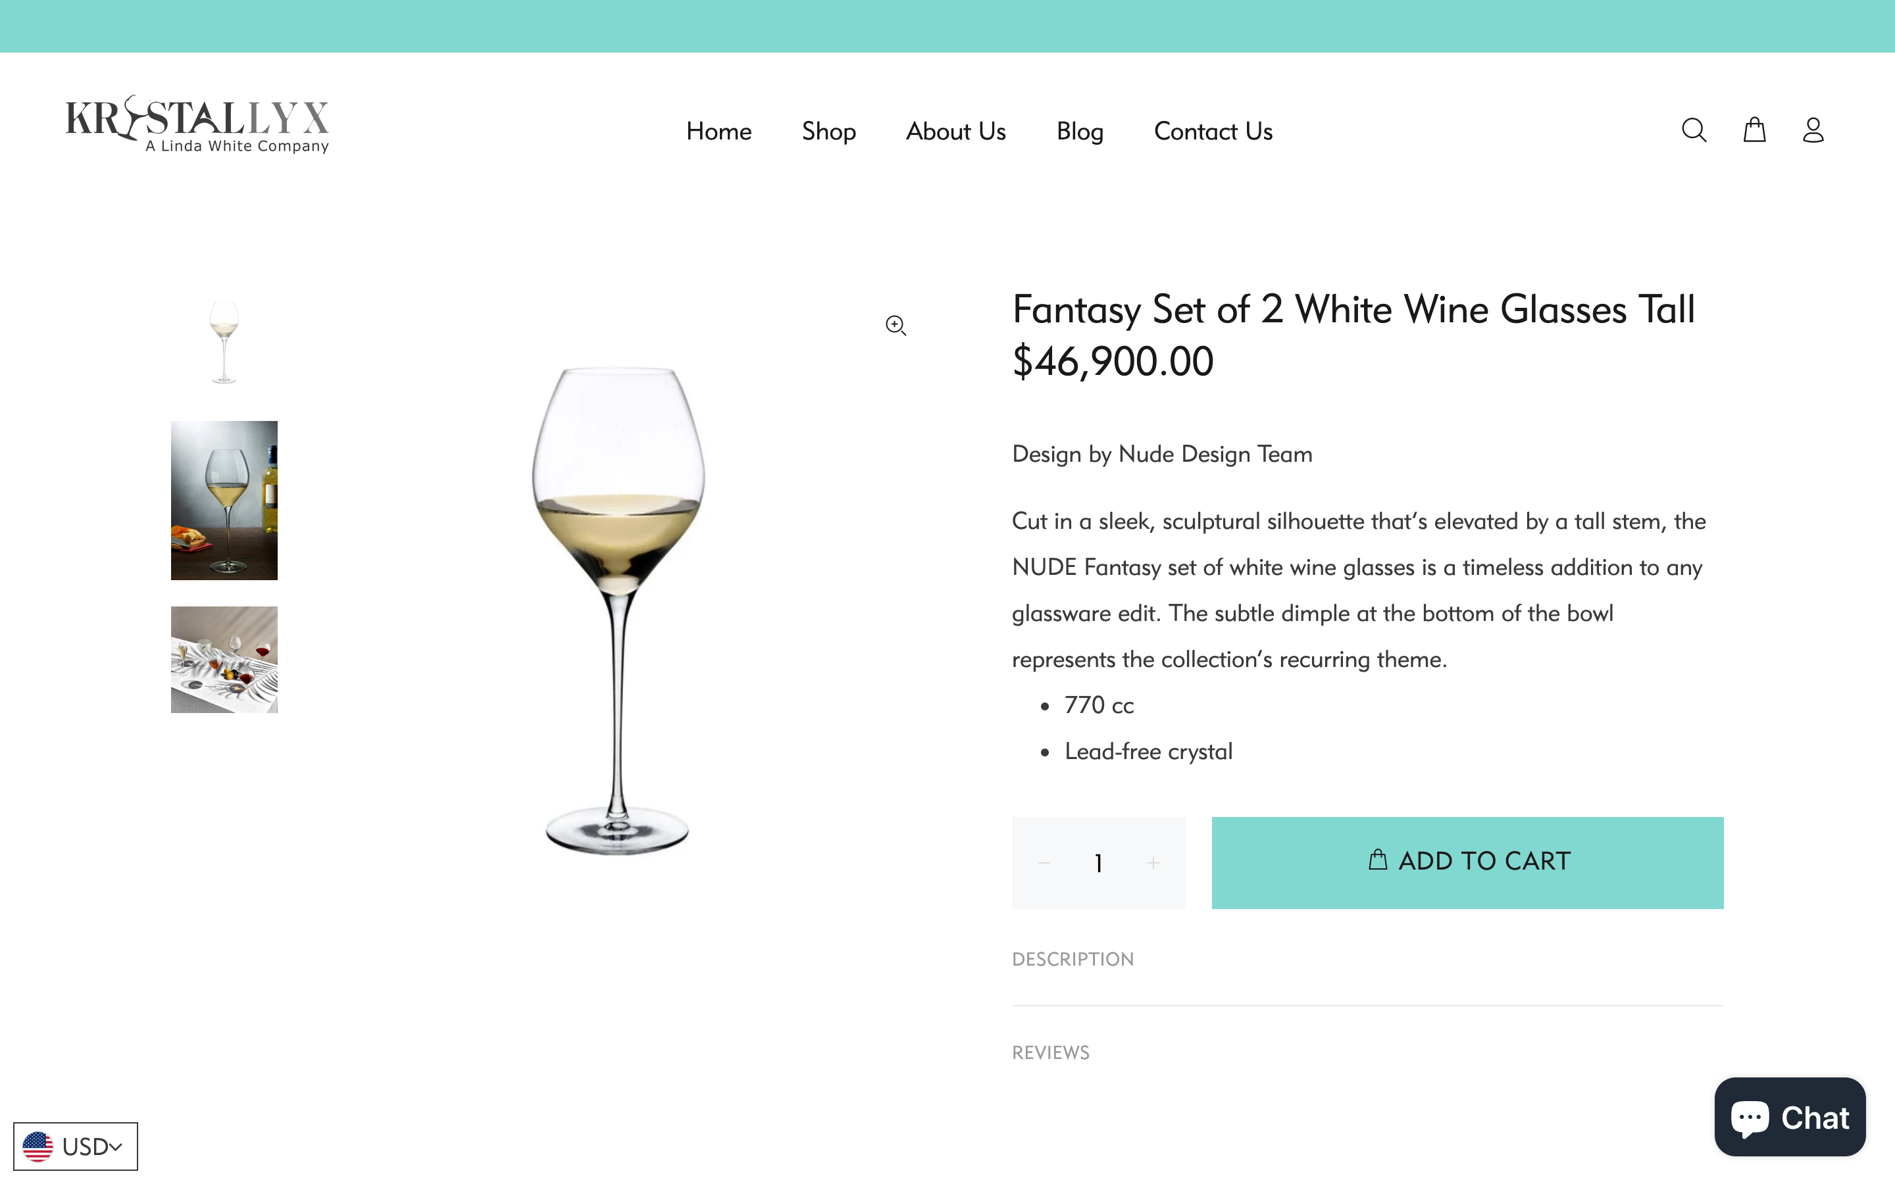Click the ADD TO CART button

point(1467,862)
